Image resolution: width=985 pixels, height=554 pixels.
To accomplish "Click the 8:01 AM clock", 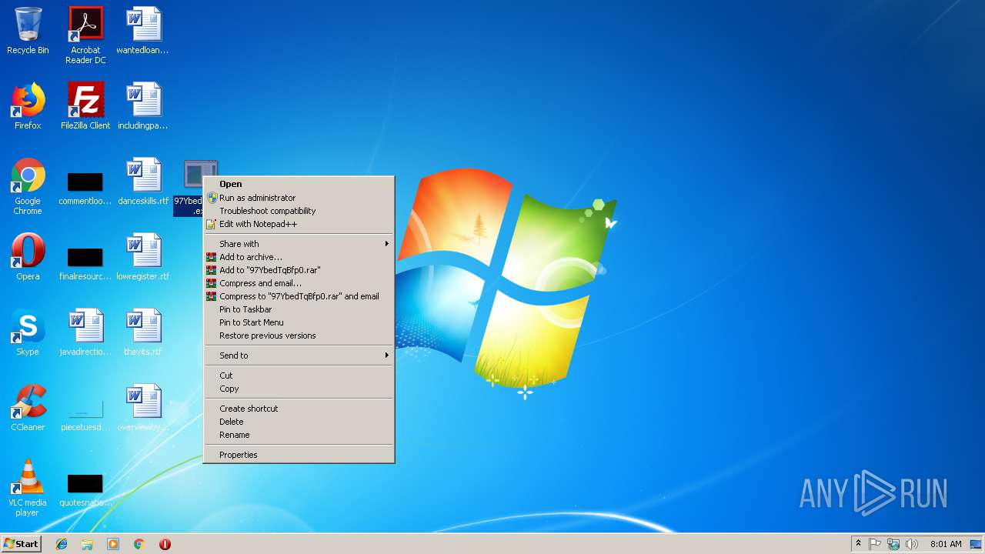I will (946, 544).
